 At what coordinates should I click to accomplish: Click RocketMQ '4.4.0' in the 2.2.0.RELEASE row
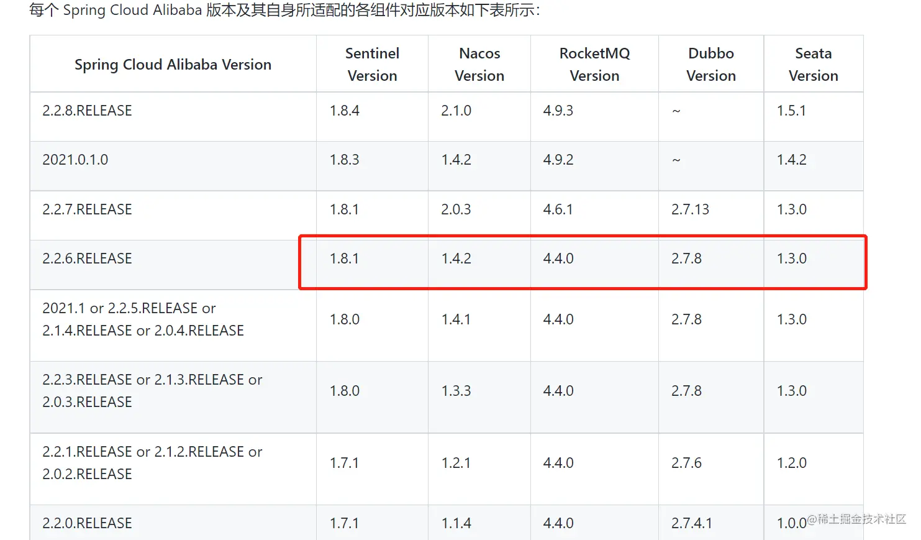pos(558,523)
